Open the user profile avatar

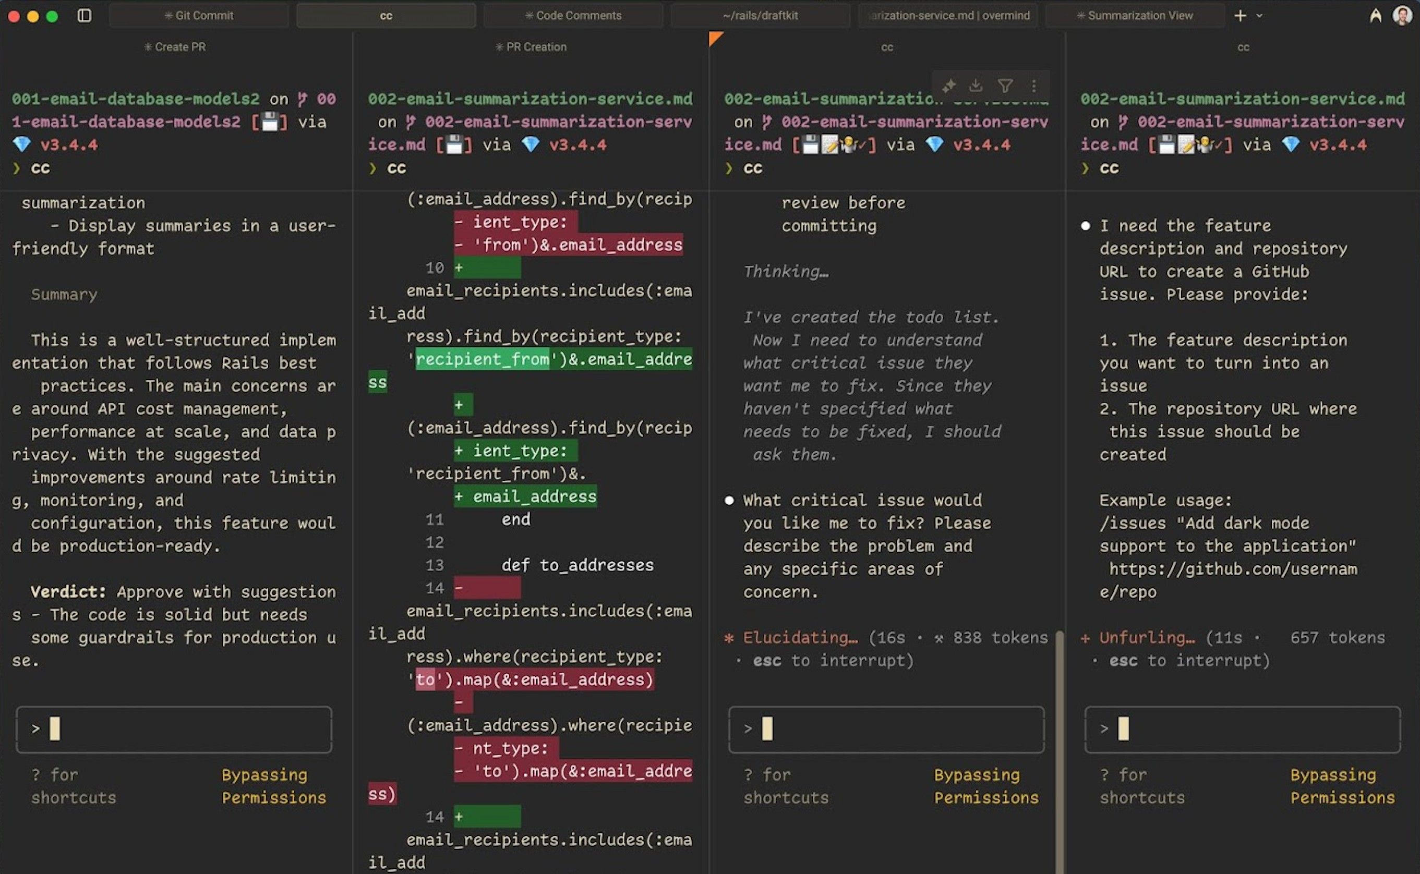point(1402,16)
